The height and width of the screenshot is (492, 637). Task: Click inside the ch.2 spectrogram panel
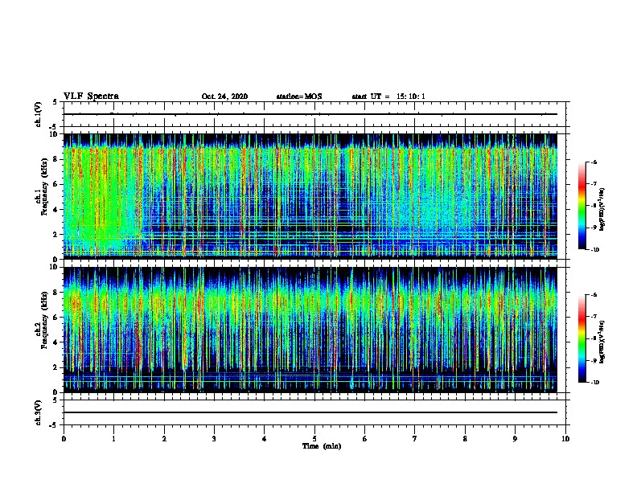tap(310, 330)
